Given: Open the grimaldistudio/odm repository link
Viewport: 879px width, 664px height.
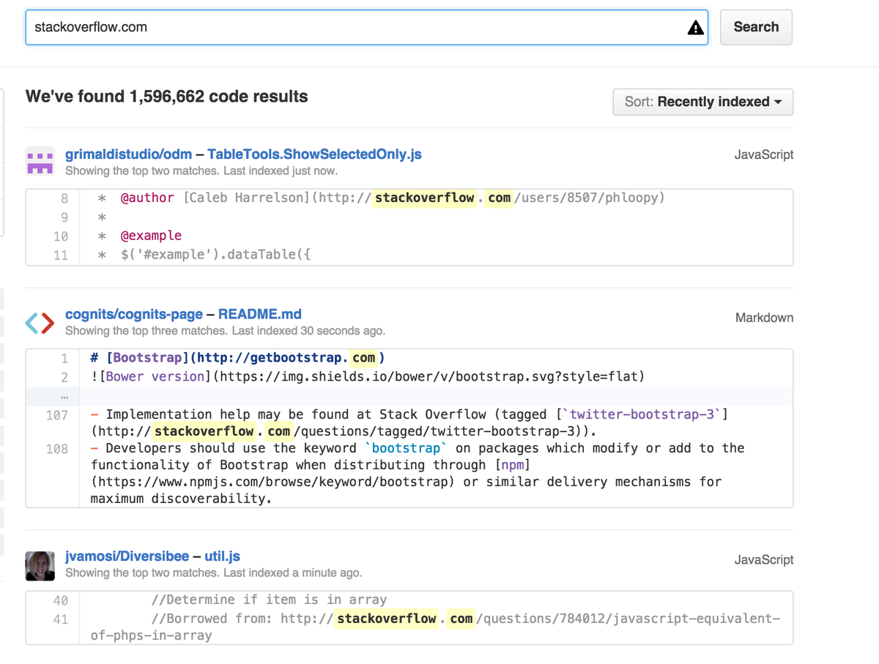Looking at the screenshot, I should 128,154.
